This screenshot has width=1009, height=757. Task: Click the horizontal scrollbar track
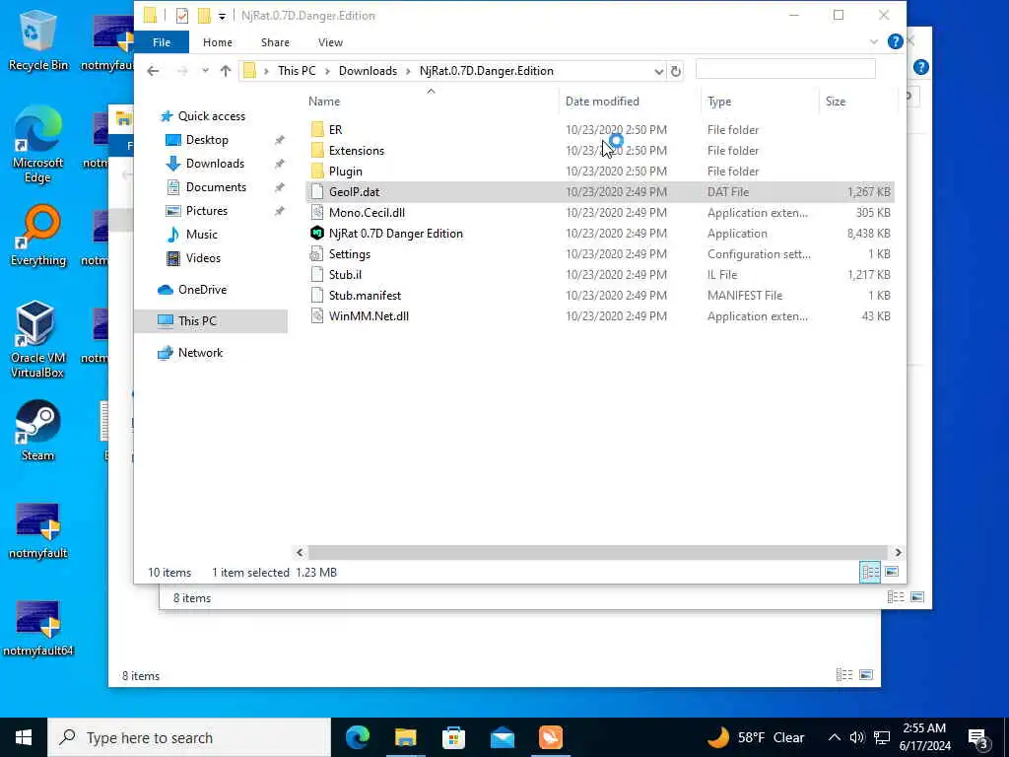[598, 552]
